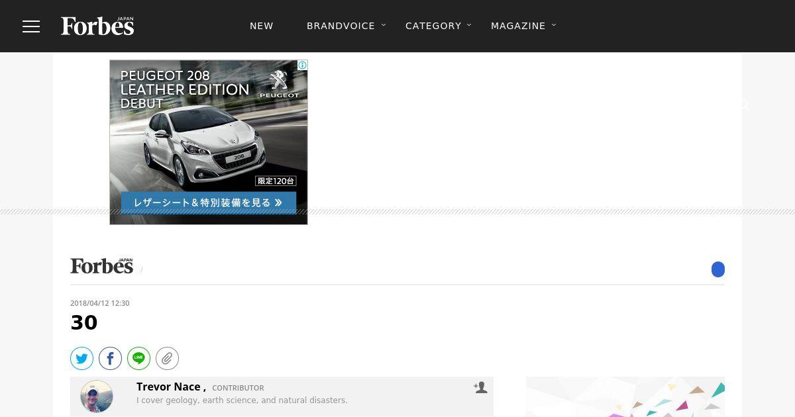Click the blue Peugeot ad banner button
Image resolution: width=795 pixels, height=417 pixels.
coord(209,203)
